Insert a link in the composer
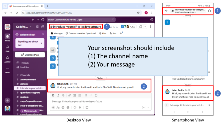 [70, 95]
